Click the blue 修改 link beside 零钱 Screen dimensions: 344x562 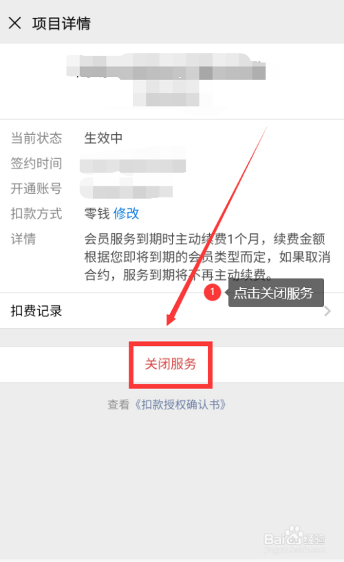126,214
